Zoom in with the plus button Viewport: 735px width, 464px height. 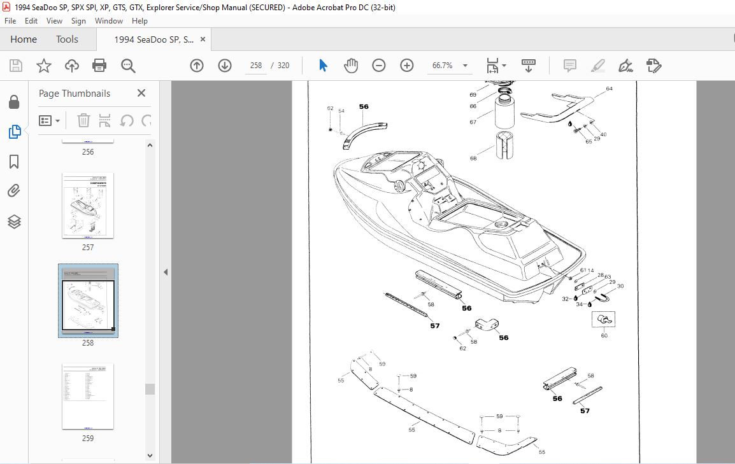click(x=407, y=66)
